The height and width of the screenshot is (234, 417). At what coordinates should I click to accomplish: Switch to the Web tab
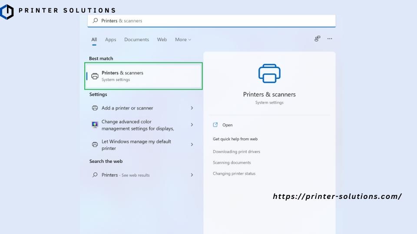162,39
